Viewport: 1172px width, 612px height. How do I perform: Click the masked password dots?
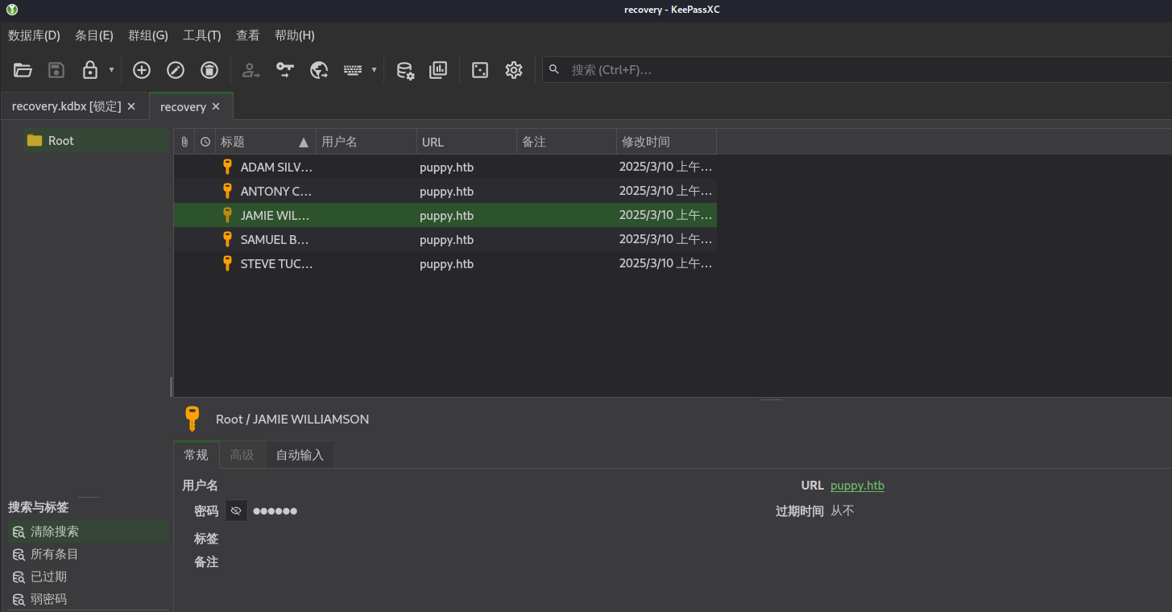point(275,511)
